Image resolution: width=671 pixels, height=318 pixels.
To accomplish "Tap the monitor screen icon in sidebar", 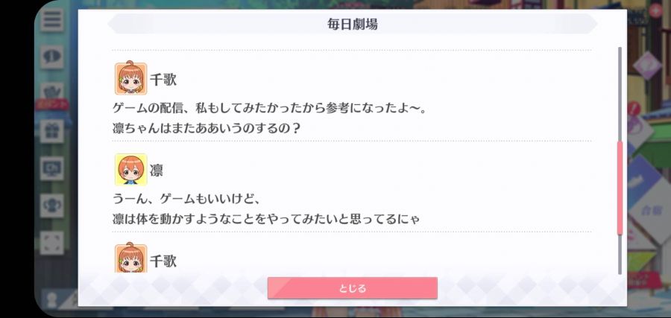I will coord(52,168).
